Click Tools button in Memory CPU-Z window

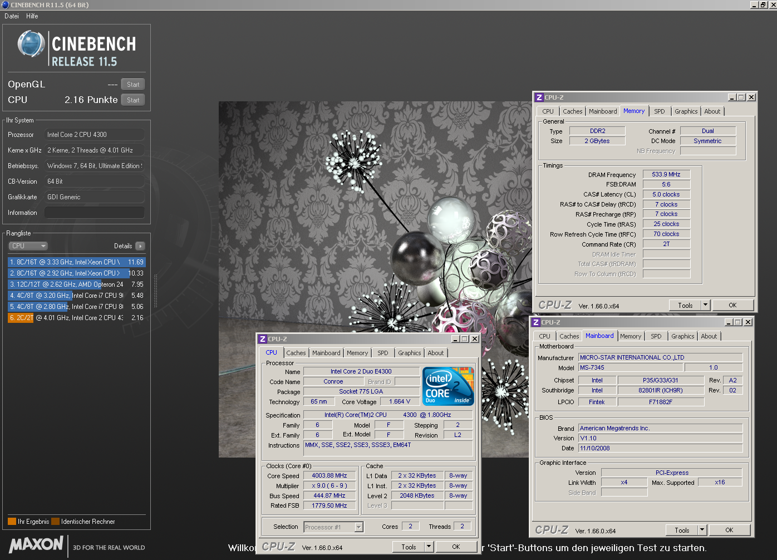click(685, 305)
